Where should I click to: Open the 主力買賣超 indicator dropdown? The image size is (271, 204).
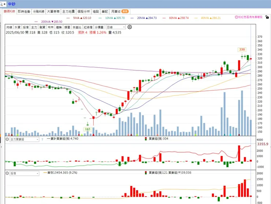click(25, 139)
